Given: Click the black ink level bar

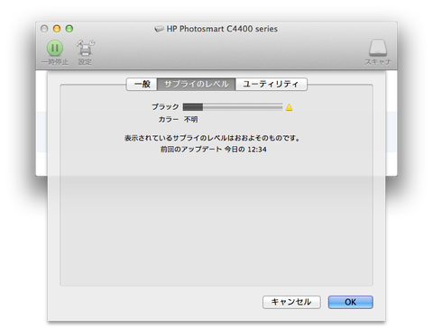Looking at the screenshot, I should point(233,107).
